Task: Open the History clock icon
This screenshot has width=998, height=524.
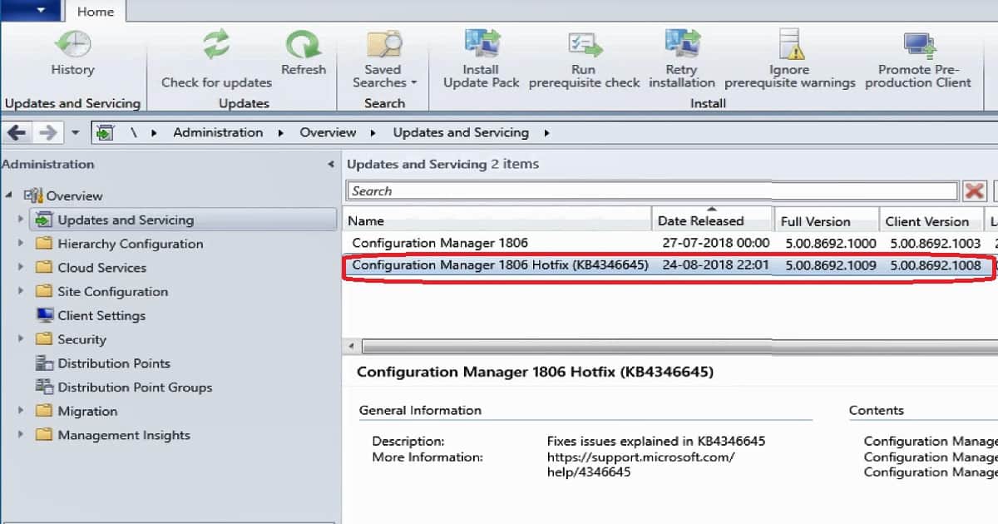Action: point(72,43)
